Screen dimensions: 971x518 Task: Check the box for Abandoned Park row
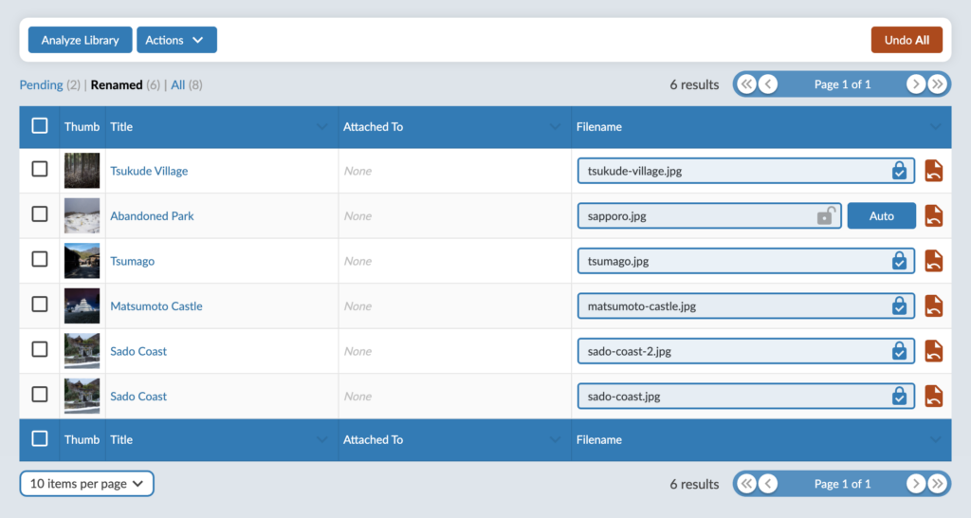[x=40, y=214]
